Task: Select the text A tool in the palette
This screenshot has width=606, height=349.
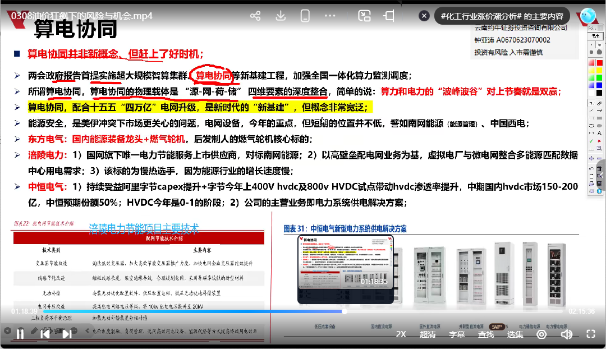Action: click(x=599, y=134)
